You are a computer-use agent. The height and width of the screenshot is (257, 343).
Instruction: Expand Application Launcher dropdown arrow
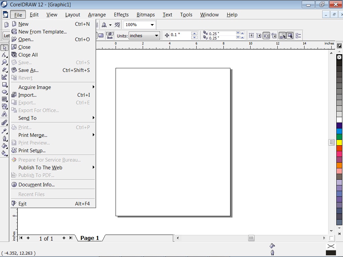coord(110,25)
